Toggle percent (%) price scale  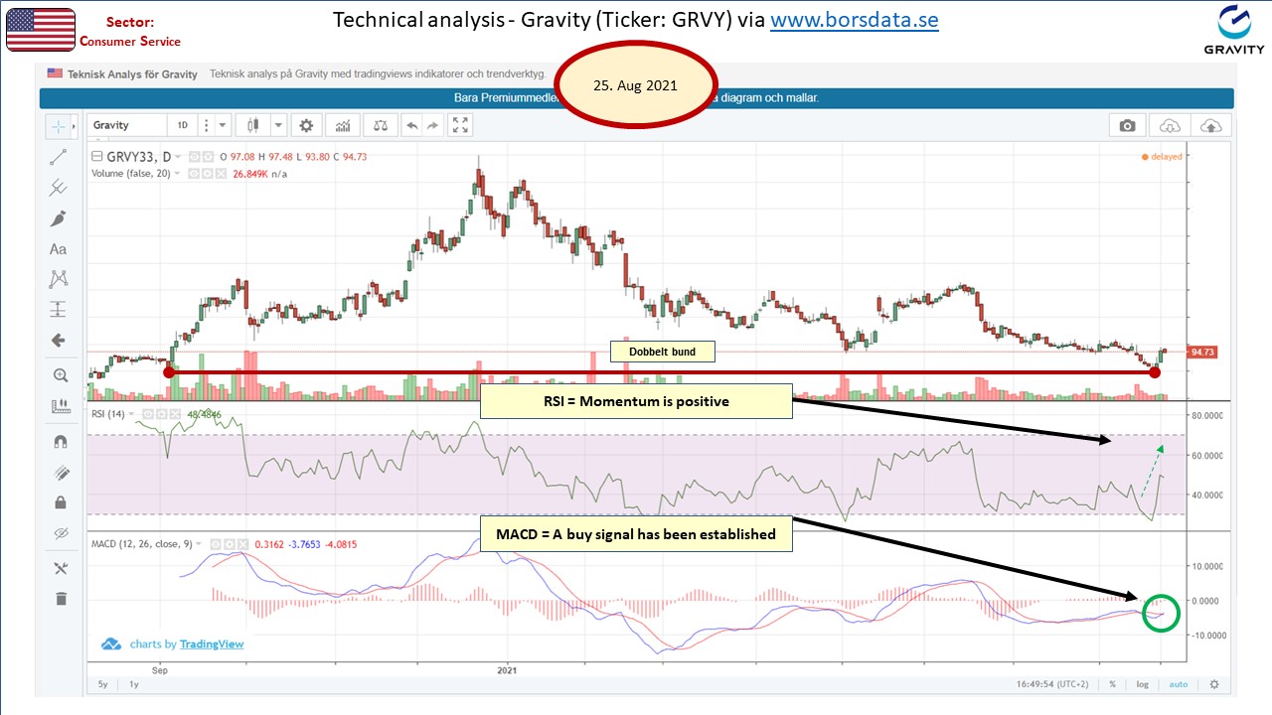1113,684
